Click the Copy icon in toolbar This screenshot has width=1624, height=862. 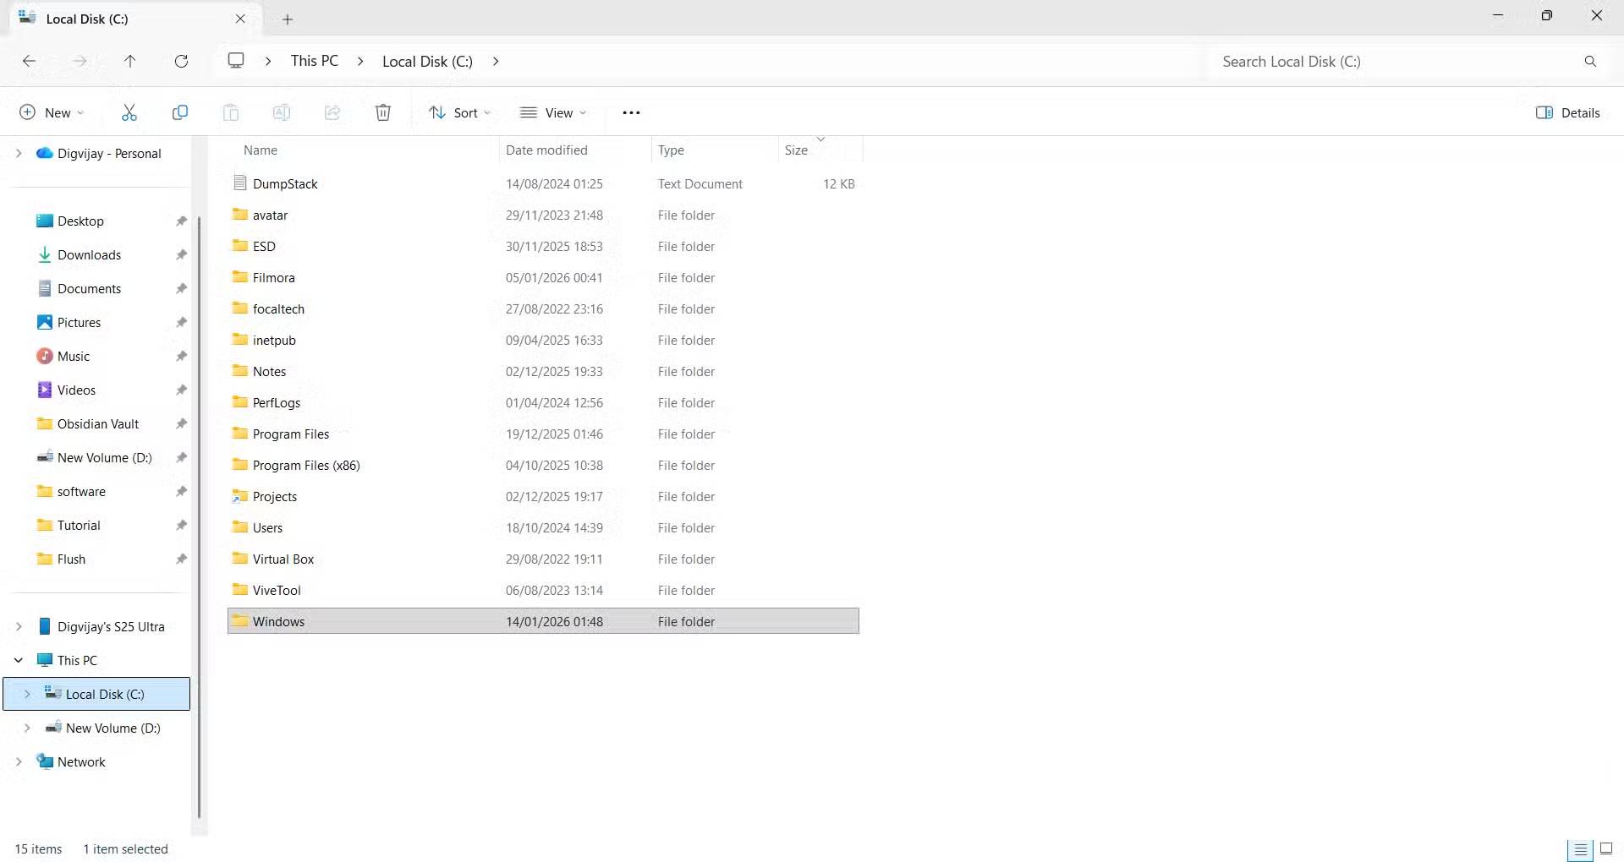[x=179, y=112]
